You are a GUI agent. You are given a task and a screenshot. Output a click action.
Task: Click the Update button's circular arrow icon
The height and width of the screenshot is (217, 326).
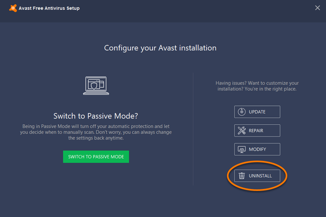coord(241,112)
